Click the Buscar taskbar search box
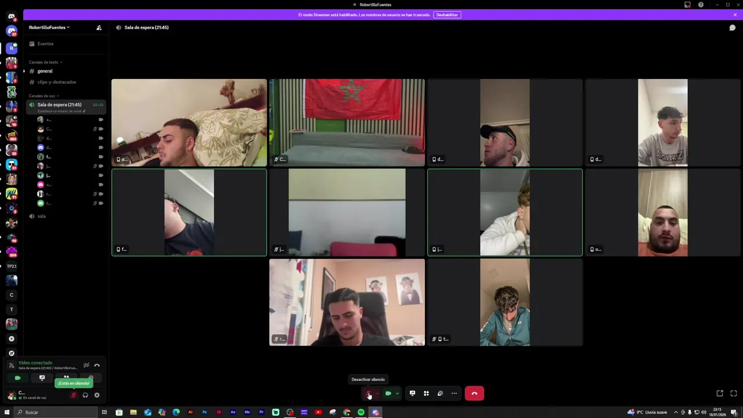Viewport: 743px width, 418px height. tap(56, 412)
